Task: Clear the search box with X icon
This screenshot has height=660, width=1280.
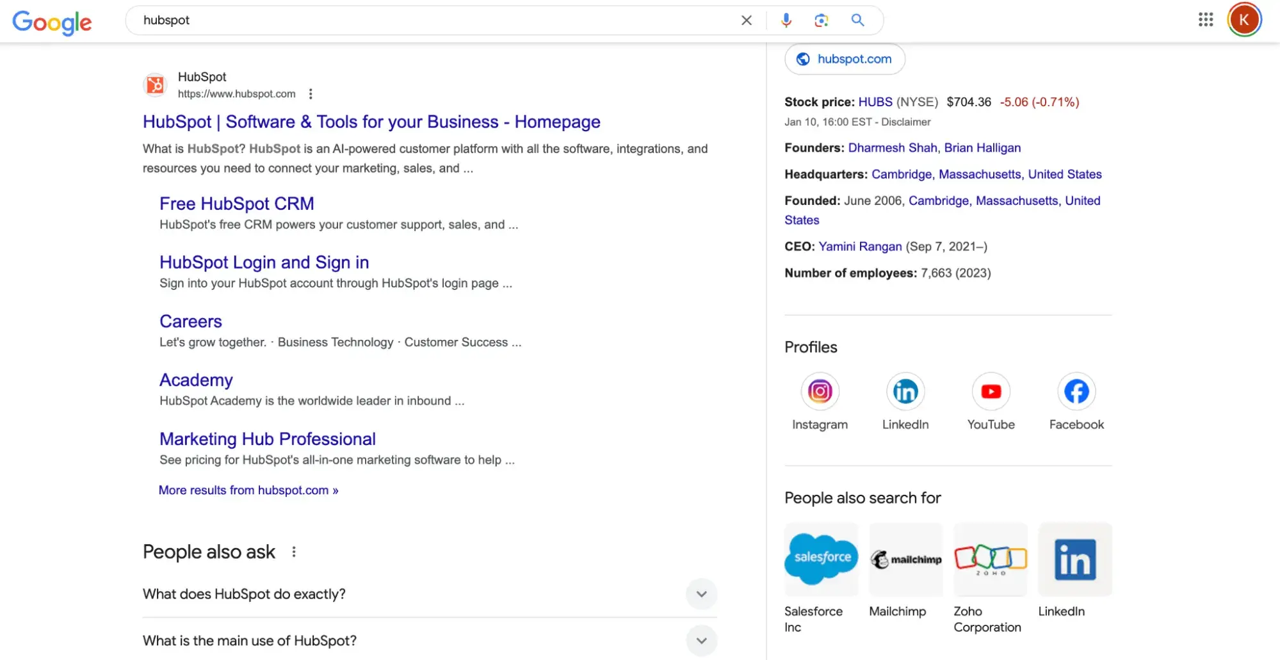Action: [746, 20]
